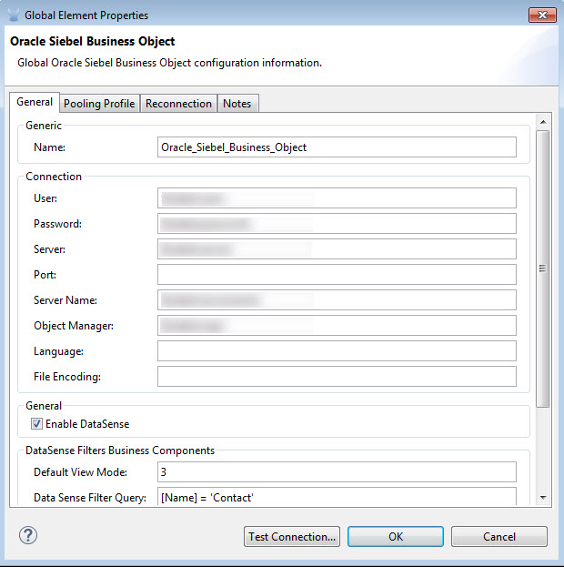Confirm with the OK button
The image size is (564, 567).
396,536
